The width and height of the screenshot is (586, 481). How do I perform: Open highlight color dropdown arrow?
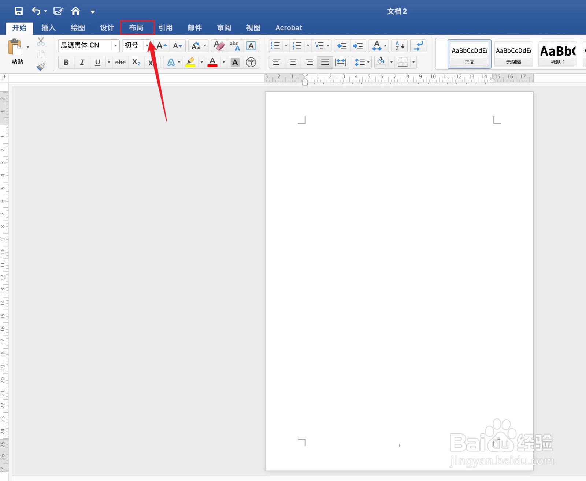(201, 62)
